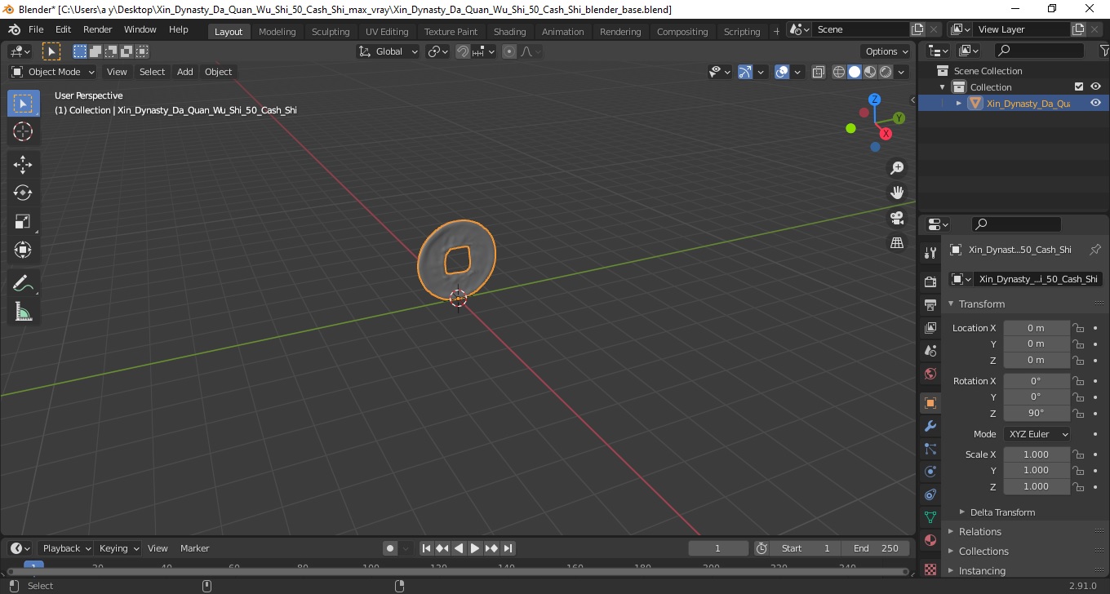
Task: Switch to UV Editing workspace tab
Action: pyautogui.click(x=387, y=32)
